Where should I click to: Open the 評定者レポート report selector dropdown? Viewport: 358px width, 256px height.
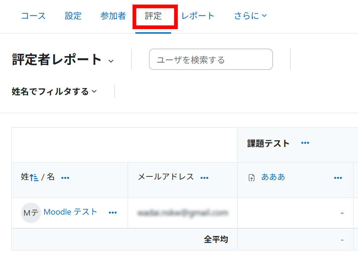click(111, 61)
